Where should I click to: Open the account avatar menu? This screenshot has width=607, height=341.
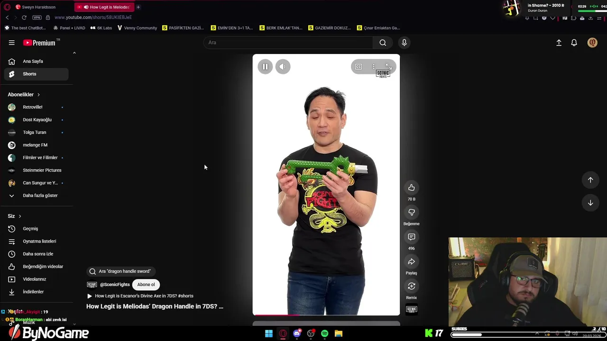[592, 43]
